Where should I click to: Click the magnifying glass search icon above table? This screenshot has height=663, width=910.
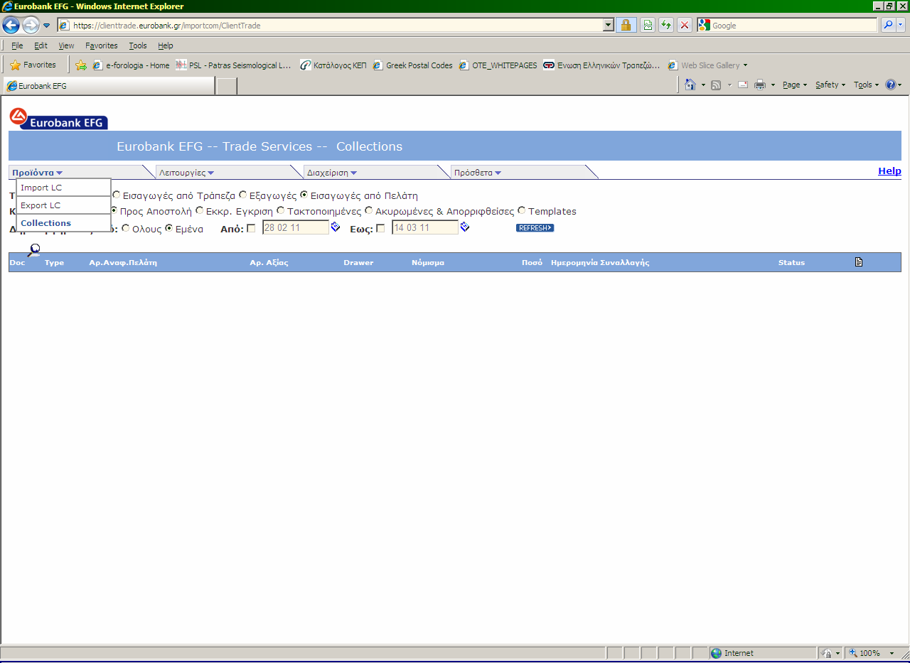click(x=33, y=249)
